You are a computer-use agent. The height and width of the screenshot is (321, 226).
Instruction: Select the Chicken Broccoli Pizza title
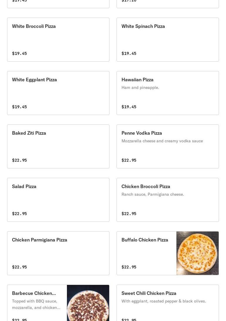coord(146,187)
